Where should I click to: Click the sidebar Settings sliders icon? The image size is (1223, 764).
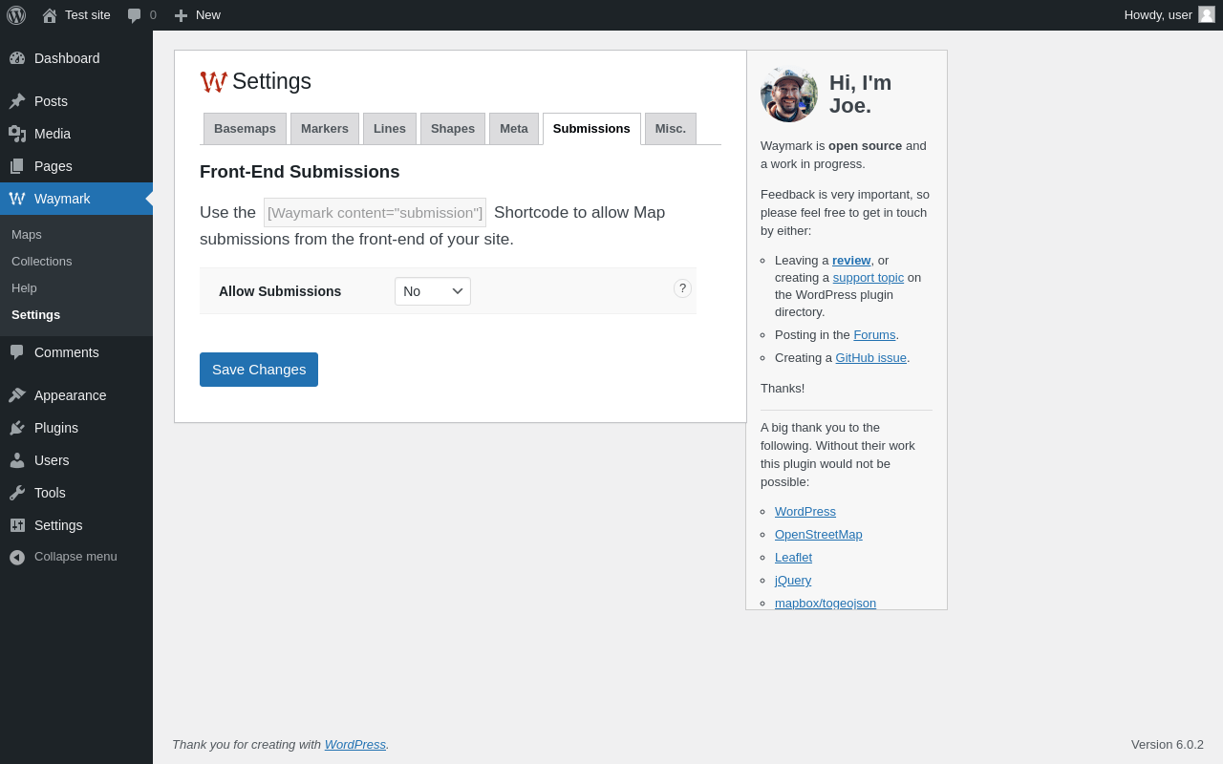click(x=17, y=525)
